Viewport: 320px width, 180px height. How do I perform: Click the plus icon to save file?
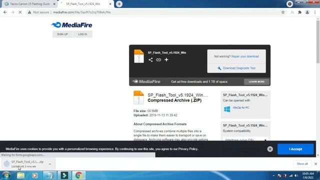click(166, 59)
